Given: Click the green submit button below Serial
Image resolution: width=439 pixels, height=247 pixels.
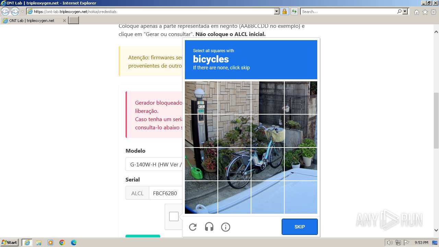Looking at the screenshot, I should 143,236.
